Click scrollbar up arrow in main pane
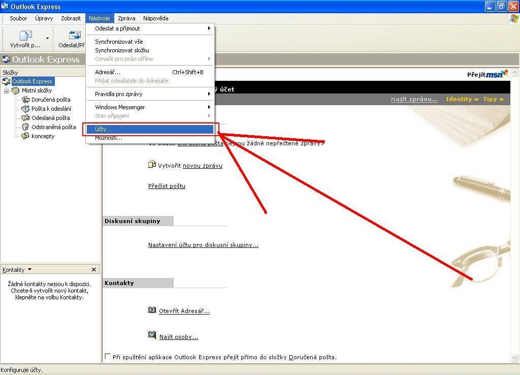 515,73
